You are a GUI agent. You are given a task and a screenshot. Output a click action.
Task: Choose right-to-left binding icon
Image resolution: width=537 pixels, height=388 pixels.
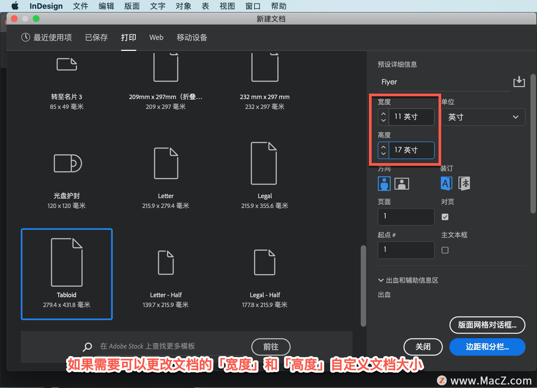click(464, 184)
